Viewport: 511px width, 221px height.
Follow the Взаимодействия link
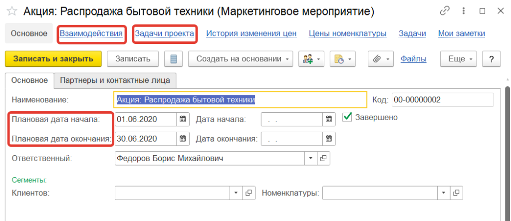tap(91, 33)
